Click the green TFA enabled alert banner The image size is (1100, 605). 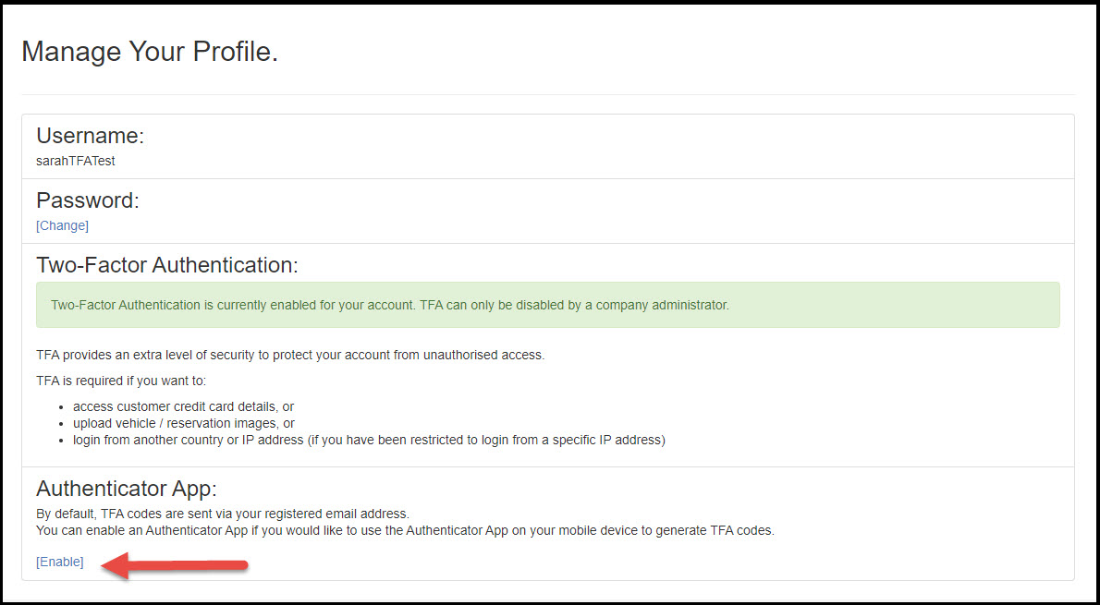tap(547, 305)
